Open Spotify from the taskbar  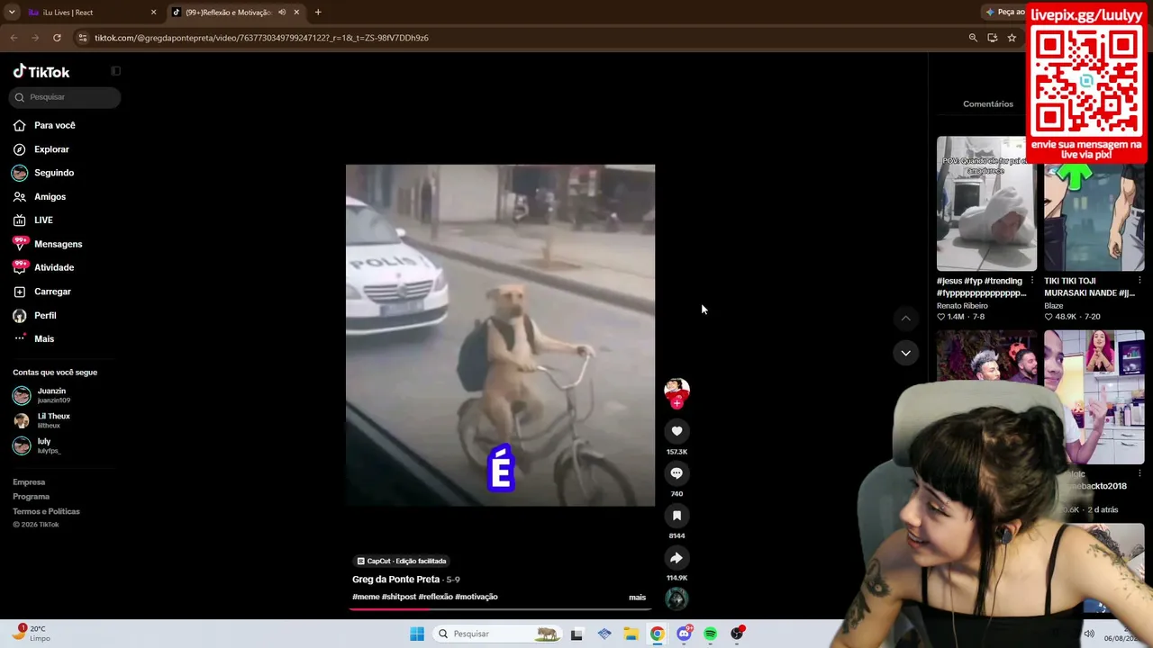coord(711,634)
